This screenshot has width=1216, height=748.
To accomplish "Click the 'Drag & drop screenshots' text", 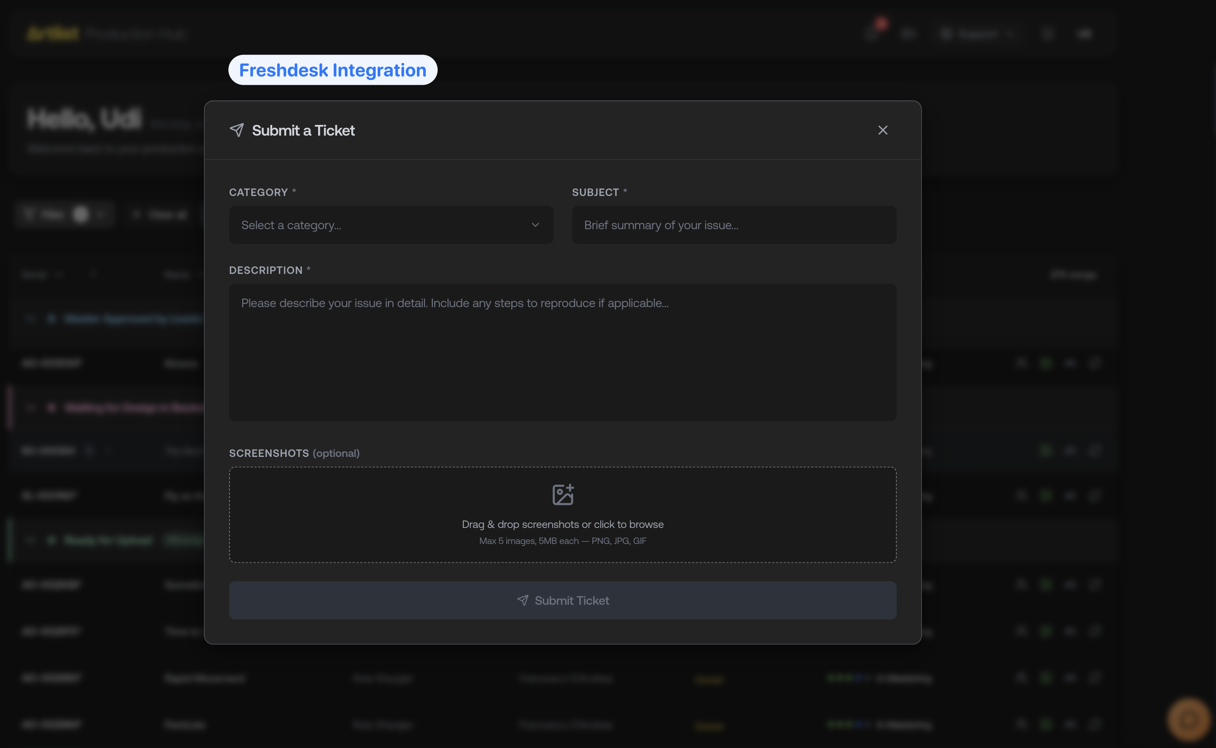I will pos(562,524).
